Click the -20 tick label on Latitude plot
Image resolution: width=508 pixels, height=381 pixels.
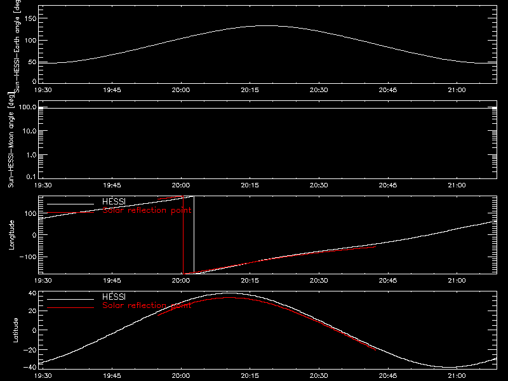pos(30,350)
